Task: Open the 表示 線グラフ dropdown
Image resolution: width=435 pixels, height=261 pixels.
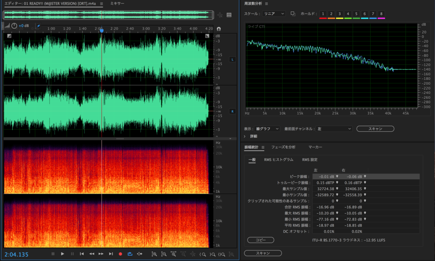Action: point(267,129)
